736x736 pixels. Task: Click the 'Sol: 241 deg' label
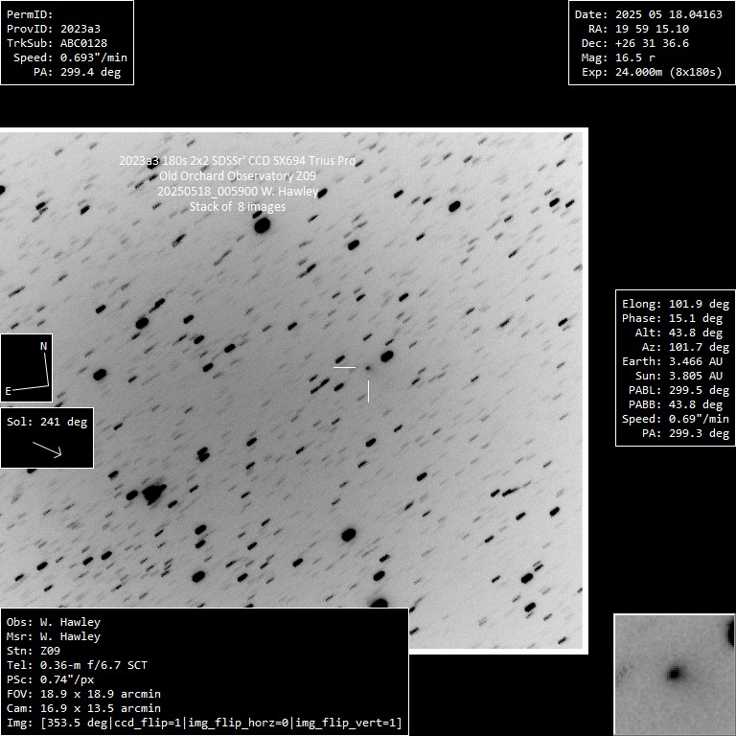coord(47,422)
